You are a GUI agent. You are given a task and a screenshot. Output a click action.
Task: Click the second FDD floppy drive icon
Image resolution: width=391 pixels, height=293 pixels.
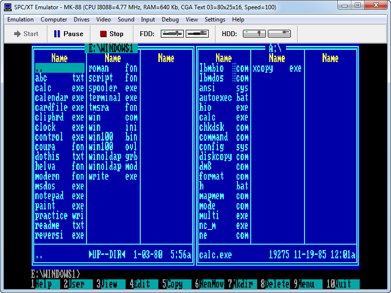tap(197, 34)
